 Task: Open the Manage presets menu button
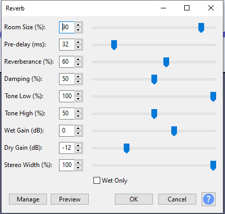28,199
